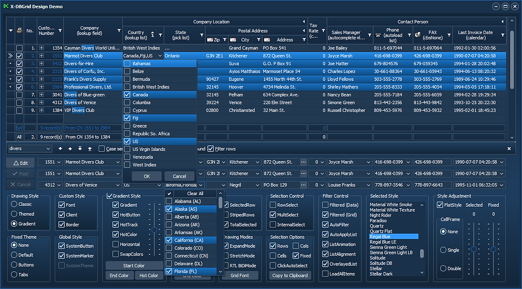The image size is (522, 289).
Task: Click the FAX column filter funnel icon
Action: tap(448, 35)
